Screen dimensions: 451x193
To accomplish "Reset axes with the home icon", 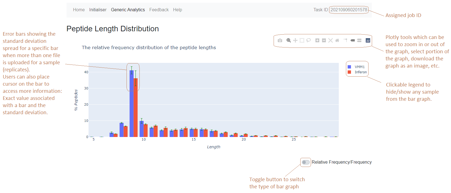I will pos(337,40).
